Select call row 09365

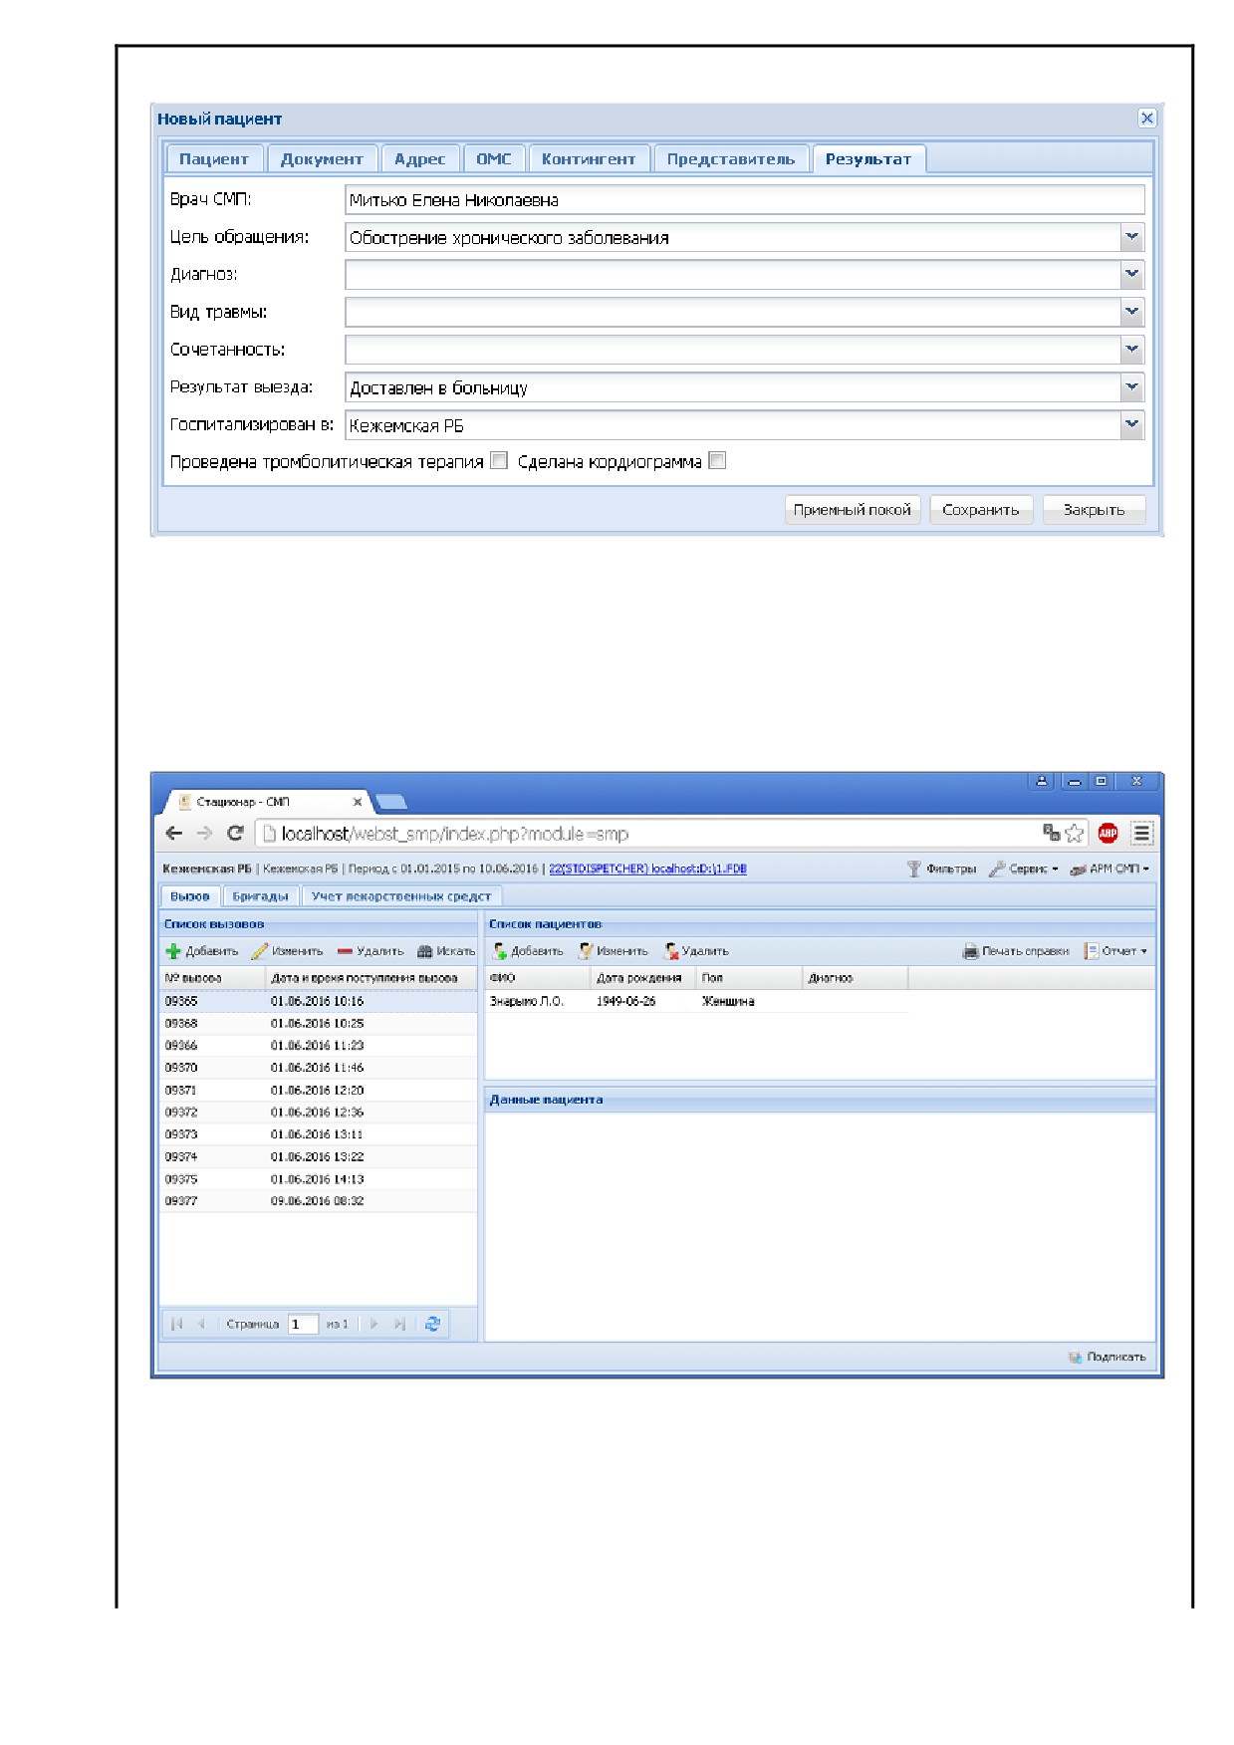[319, 1001]
